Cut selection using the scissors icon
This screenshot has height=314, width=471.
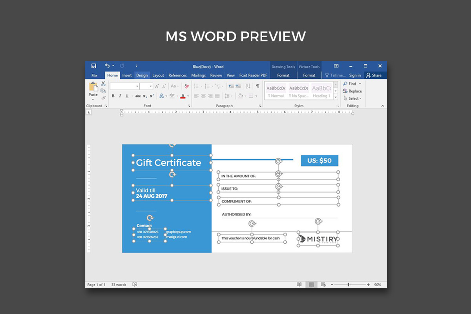click(x=103, y=84)
